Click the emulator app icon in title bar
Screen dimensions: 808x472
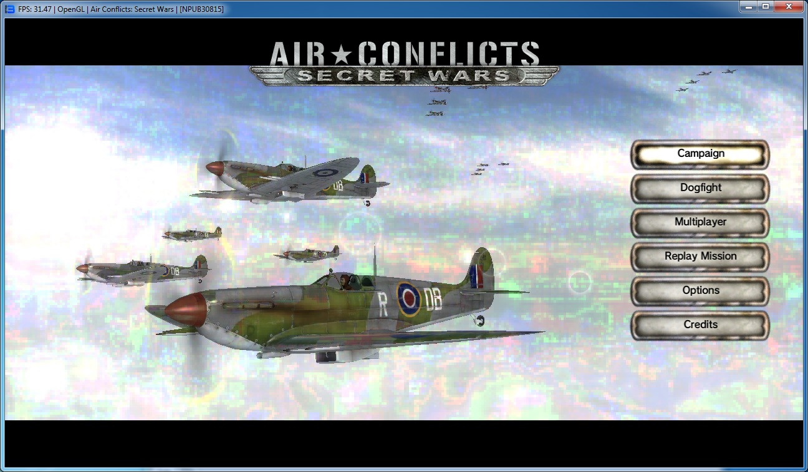pos(9,9)
